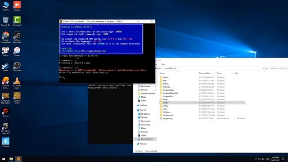
Task: Select the PerfLogs folder
Action: point(202,87)
